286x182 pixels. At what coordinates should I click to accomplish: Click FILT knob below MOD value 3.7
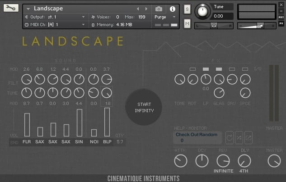tap(107, 79)
